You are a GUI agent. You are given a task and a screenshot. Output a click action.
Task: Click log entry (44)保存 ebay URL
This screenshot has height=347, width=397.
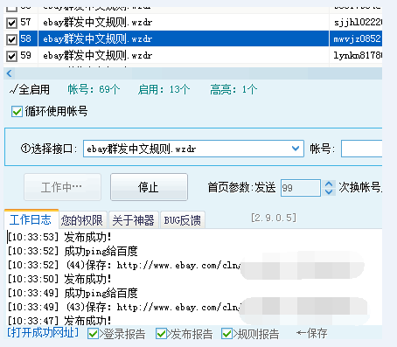coord(124,265)
